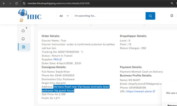Click the "Status : Return In Transit" text
This screenshot has width=177, height=106.
coord(57,56)
